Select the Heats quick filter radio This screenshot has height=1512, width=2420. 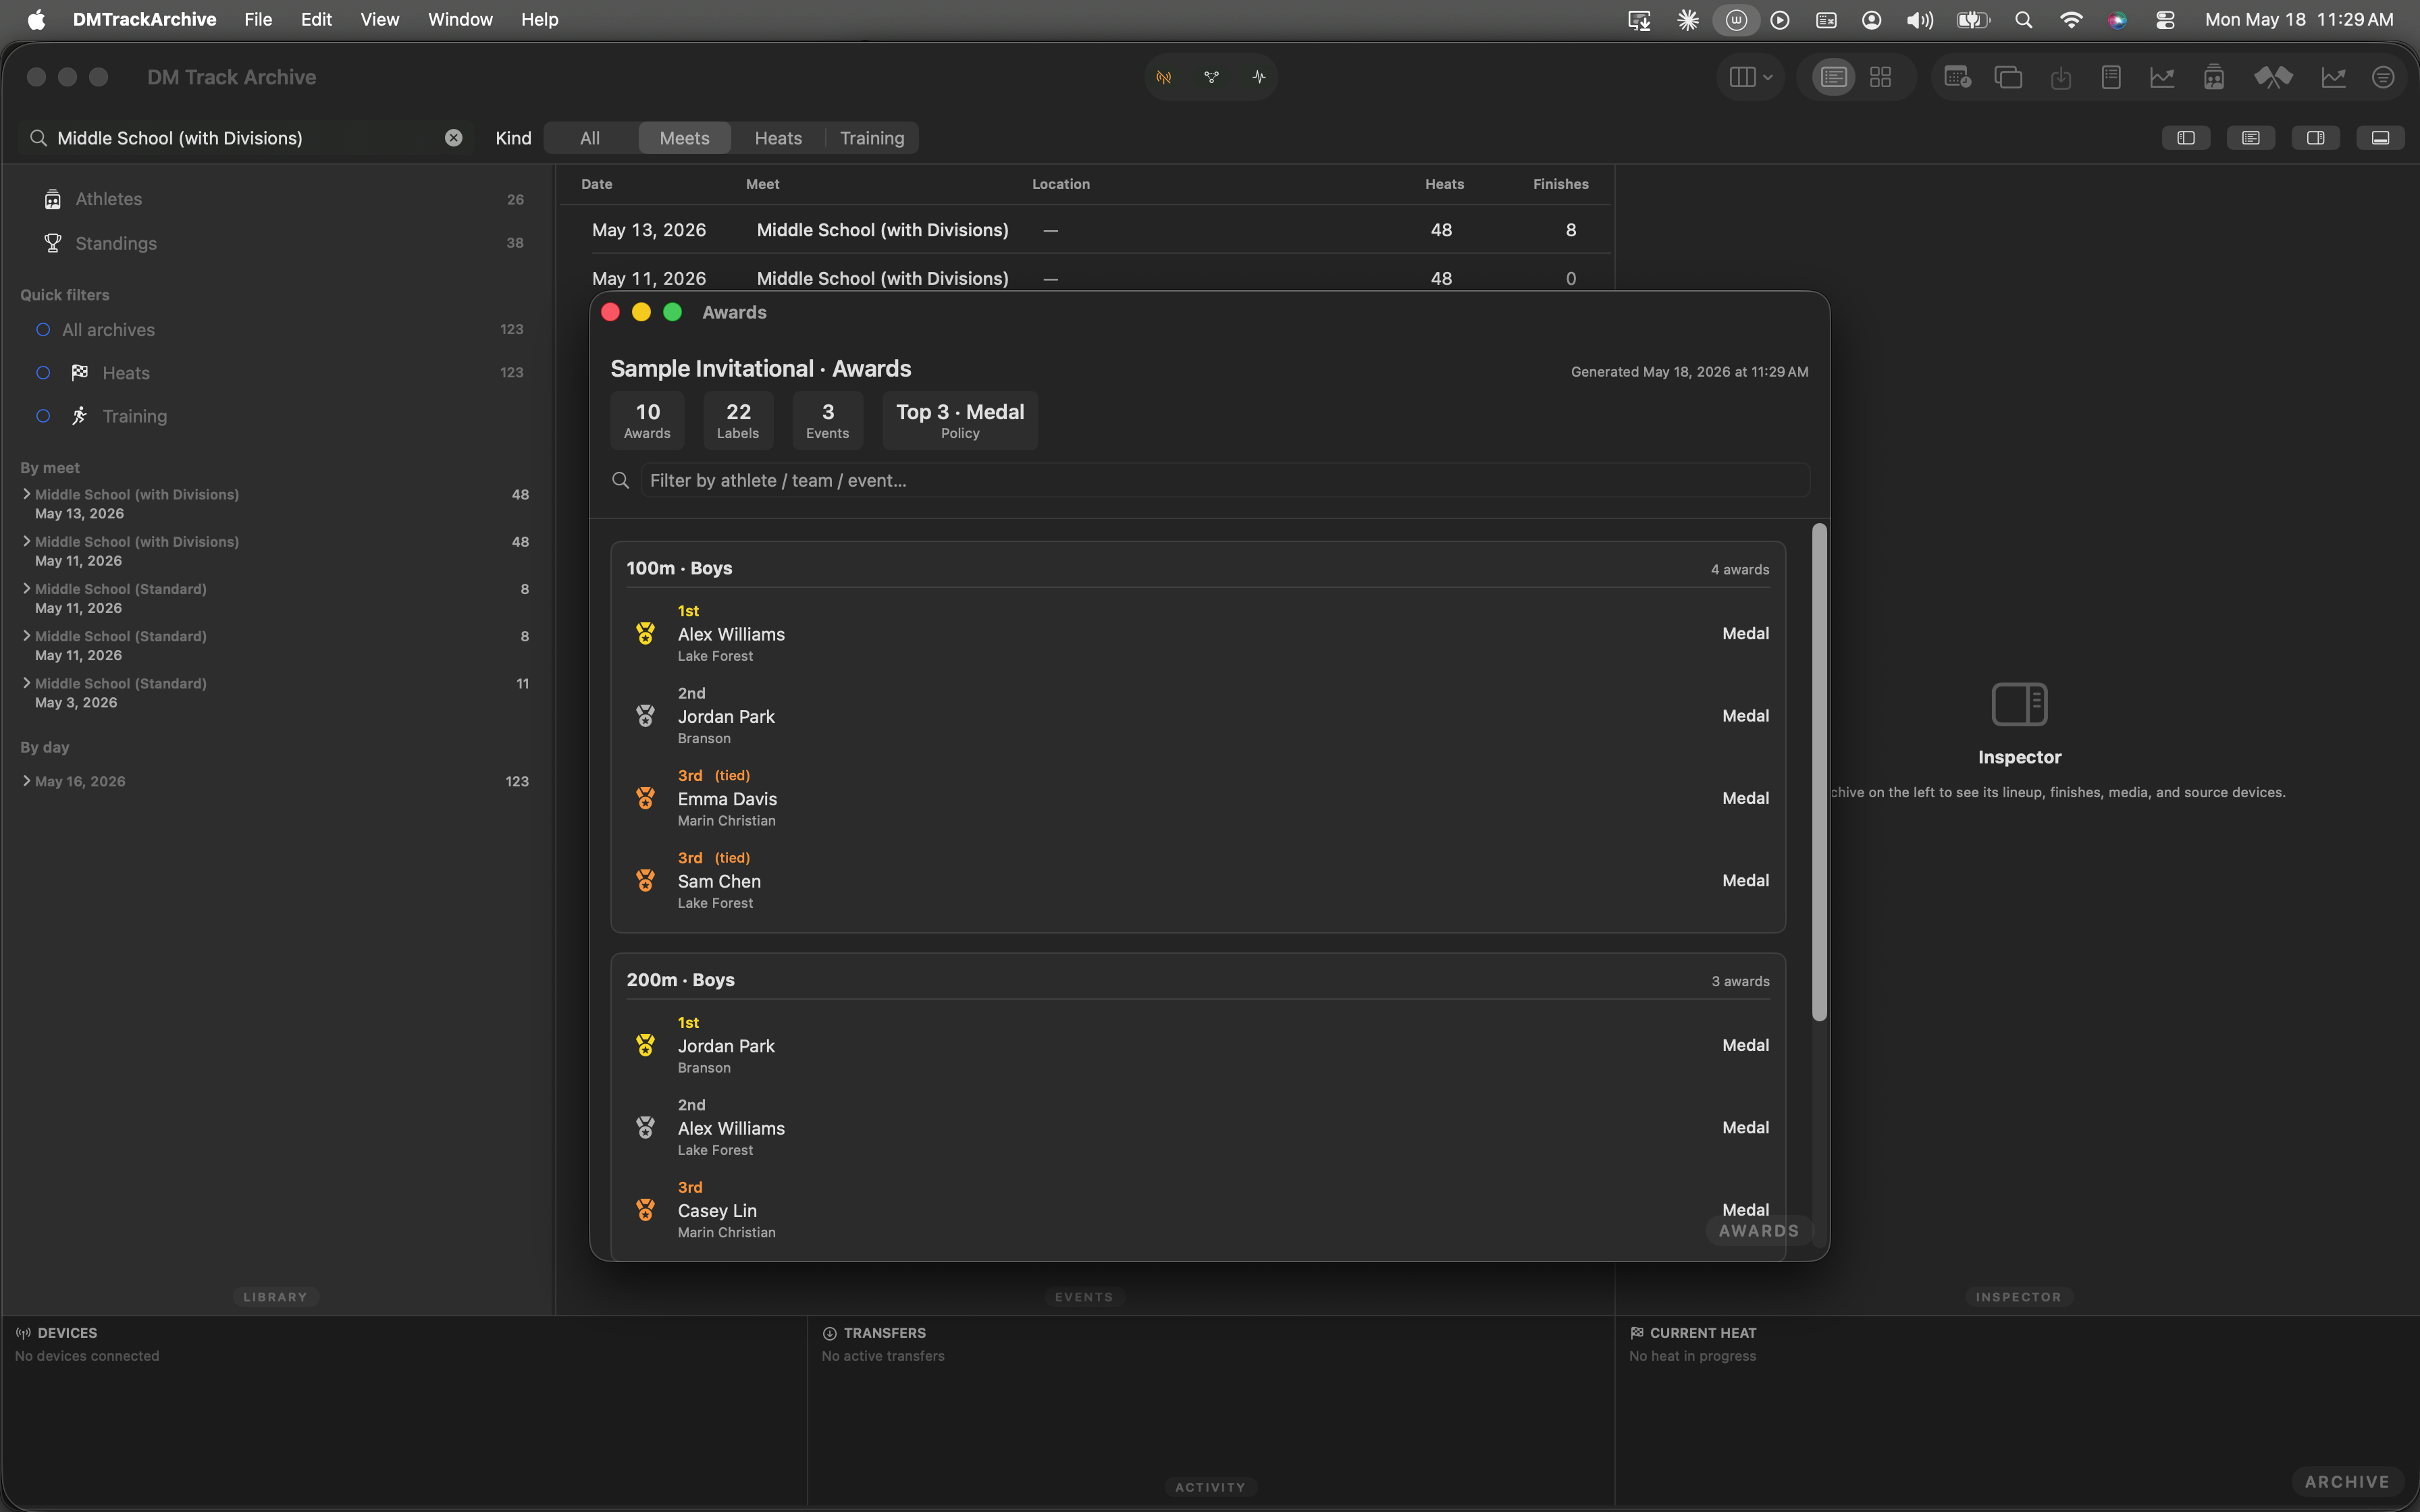(43, 373)
